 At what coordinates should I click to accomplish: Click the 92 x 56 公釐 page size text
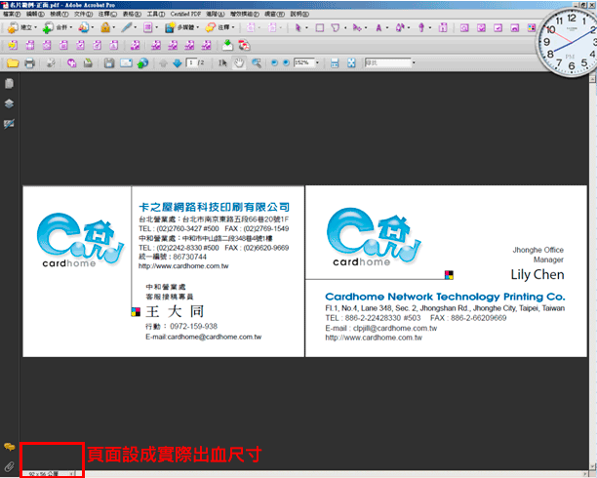click(x=43, y=474)
